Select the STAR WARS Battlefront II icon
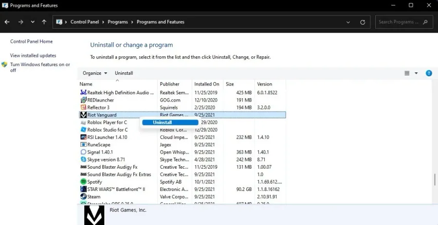 tap(83, 190)
